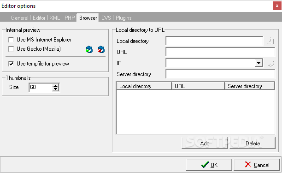Click the URL column header

point(198,86)
